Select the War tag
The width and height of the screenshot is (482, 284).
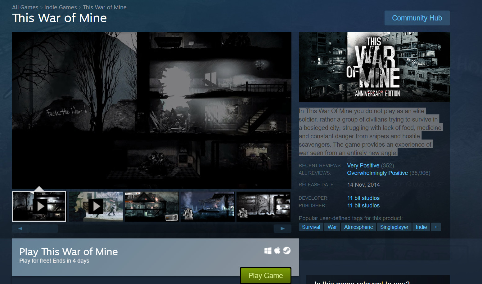[332, 227]
